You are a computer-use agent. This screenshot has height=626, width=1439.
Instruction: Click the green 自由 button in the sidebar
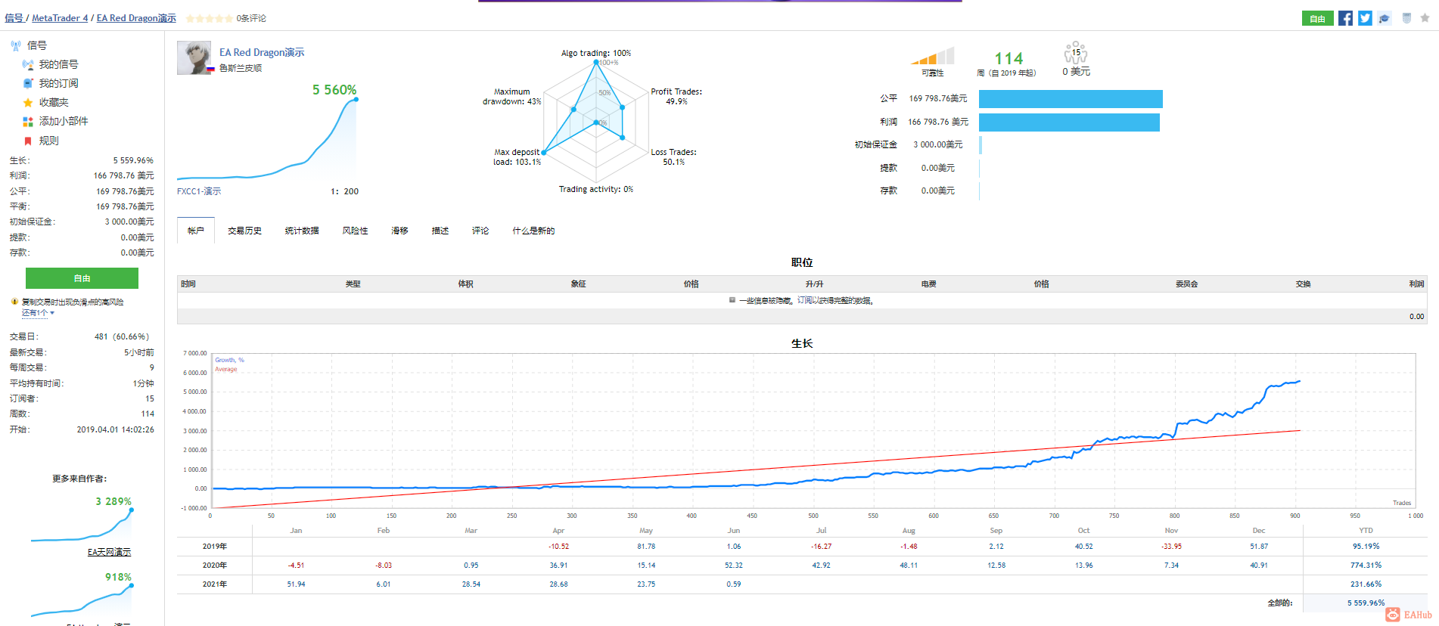(82, 278)
